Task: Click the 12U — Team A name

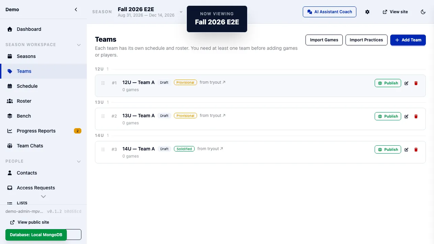Action: (139, 82)
